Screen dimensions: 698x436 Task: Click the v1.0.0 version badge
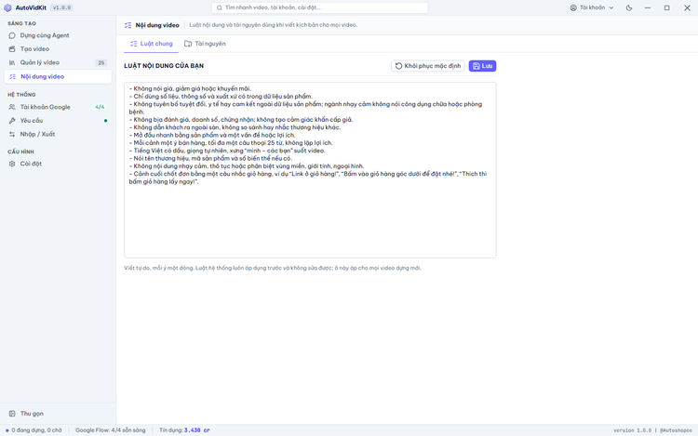pyautogui.click(x=61, y=7)
